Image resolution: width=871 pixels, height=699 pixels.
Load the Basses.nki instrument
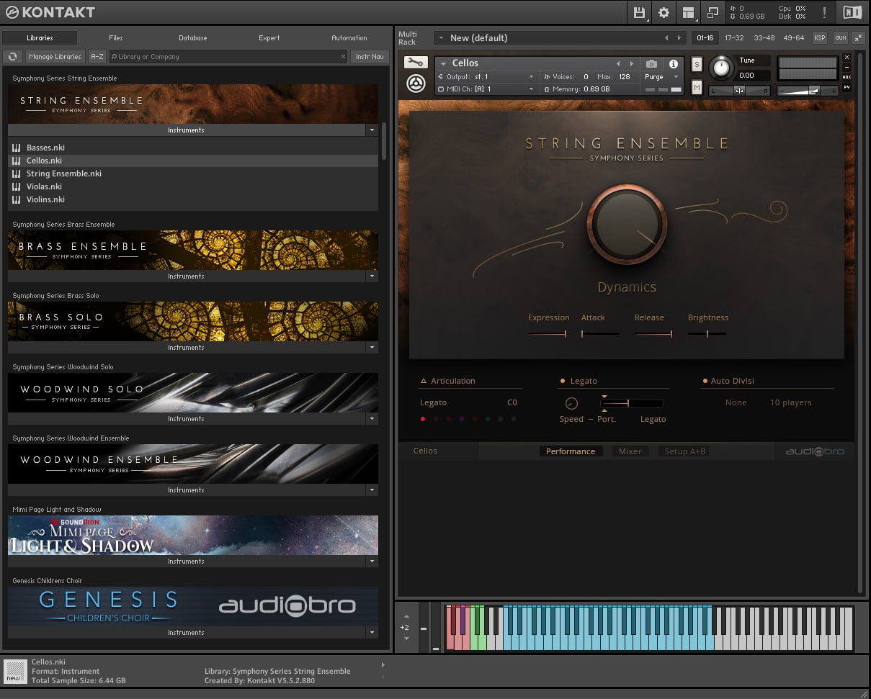(193, 148)
